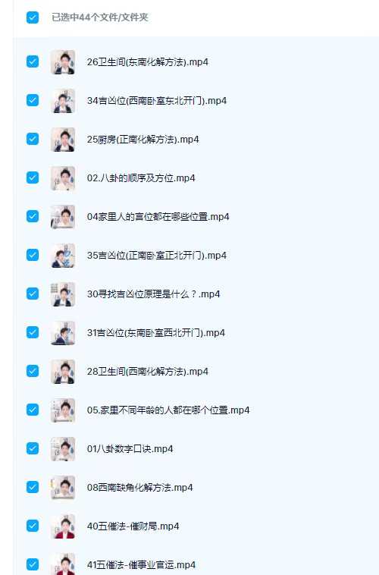Toggle checkbox beside 02.八卦的顺序及方位.mp4
The width and height of the screenshot is (379, 575).
pos(33,178)
